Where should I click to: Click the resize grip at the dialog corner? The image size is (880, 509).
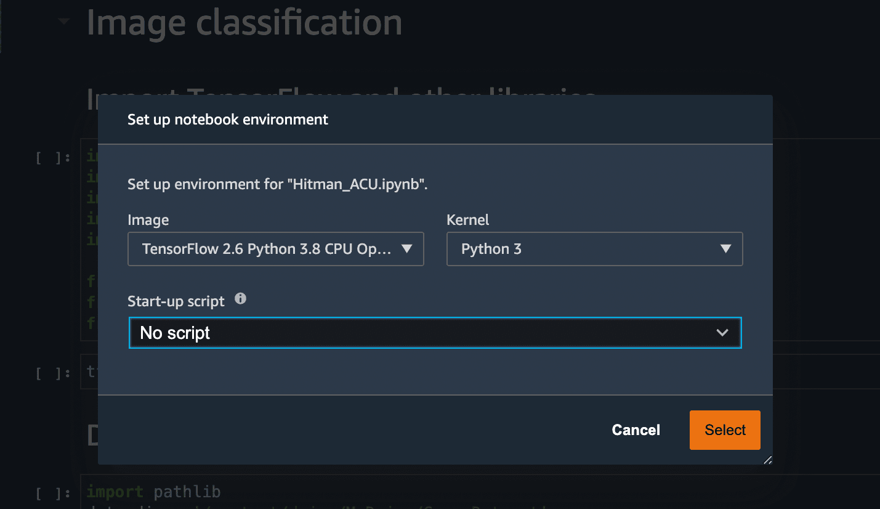tap(767, 460)
